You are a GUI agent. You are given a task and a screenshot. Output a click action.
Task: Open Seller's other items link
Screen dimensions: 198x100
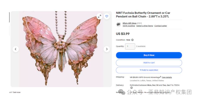[145, 26]
